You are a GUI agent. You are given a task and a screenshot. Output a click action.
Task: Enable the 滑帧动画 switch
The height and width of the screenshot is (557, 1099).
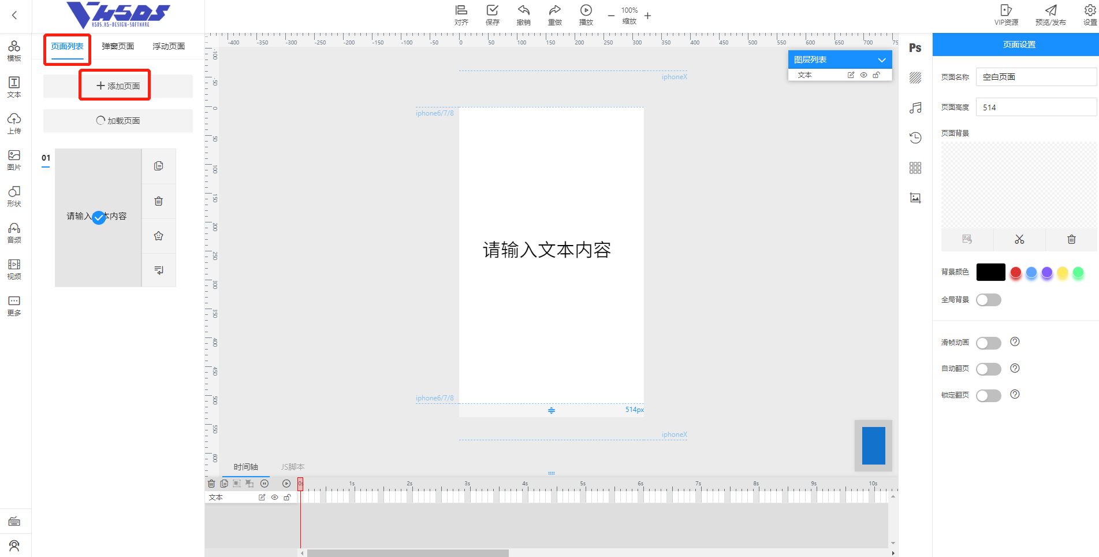pyautogui.click(x=989, y=343)
